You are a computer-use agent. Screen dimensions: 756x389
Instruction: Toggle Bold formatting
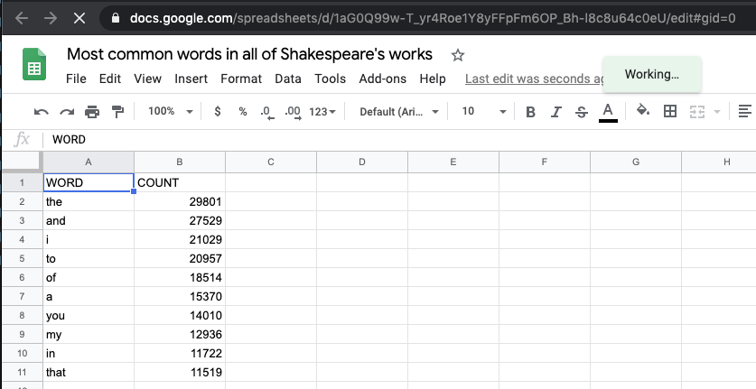(x=530, y=112)
